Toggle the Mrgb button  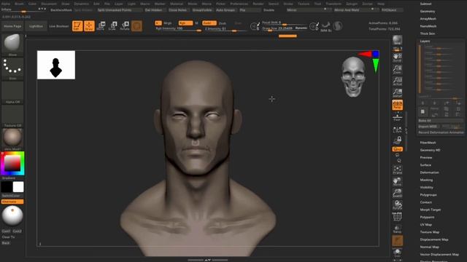[168, 23]
